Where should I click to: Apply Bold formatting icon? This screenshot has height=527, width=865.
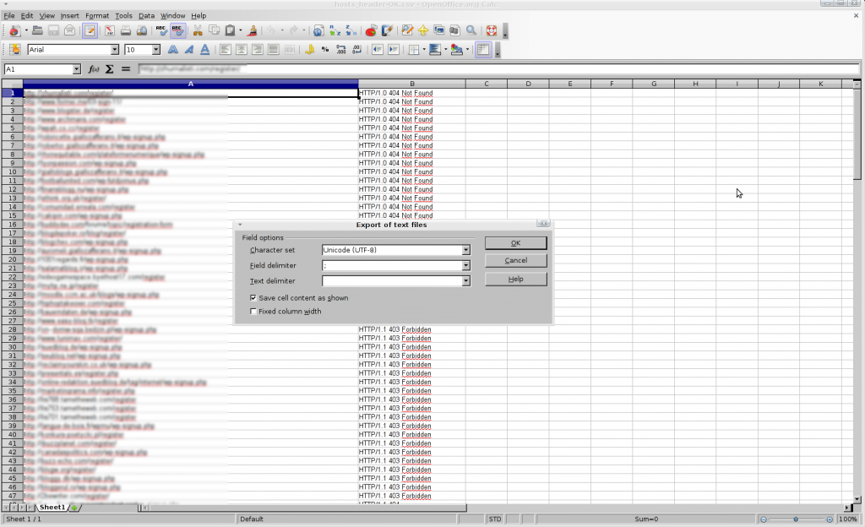click(x=172, y=50)
